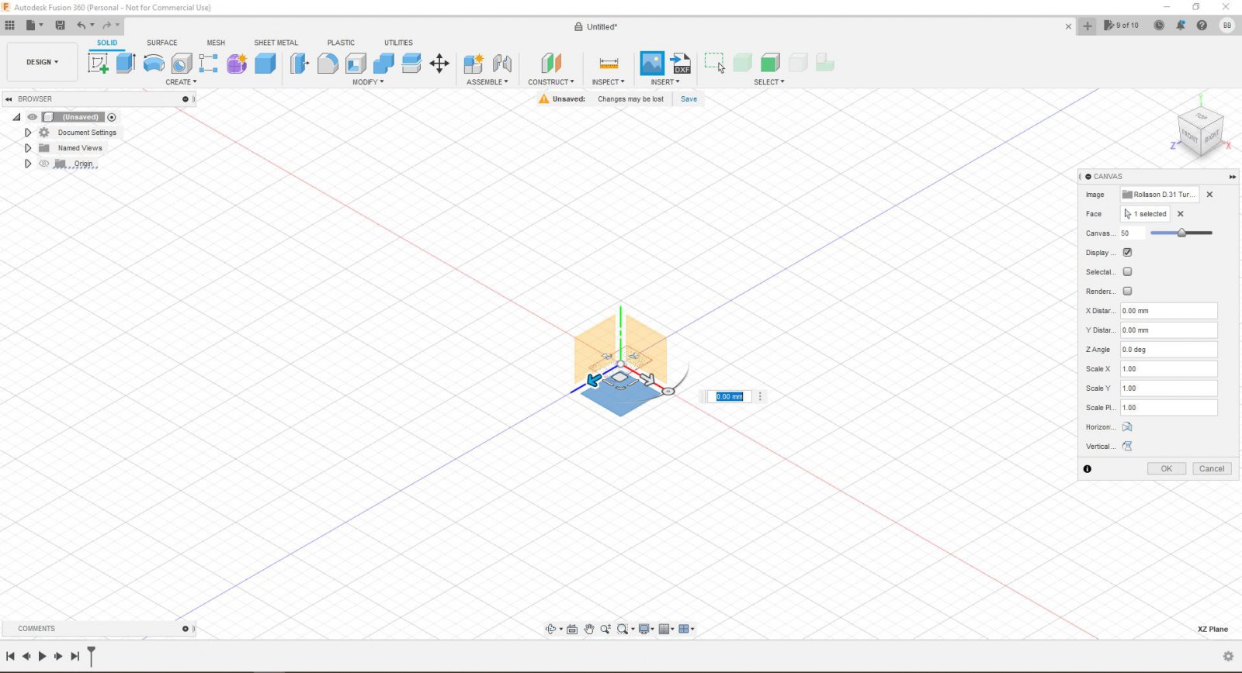Open the Inspect dropdown menu

(608, 82)
